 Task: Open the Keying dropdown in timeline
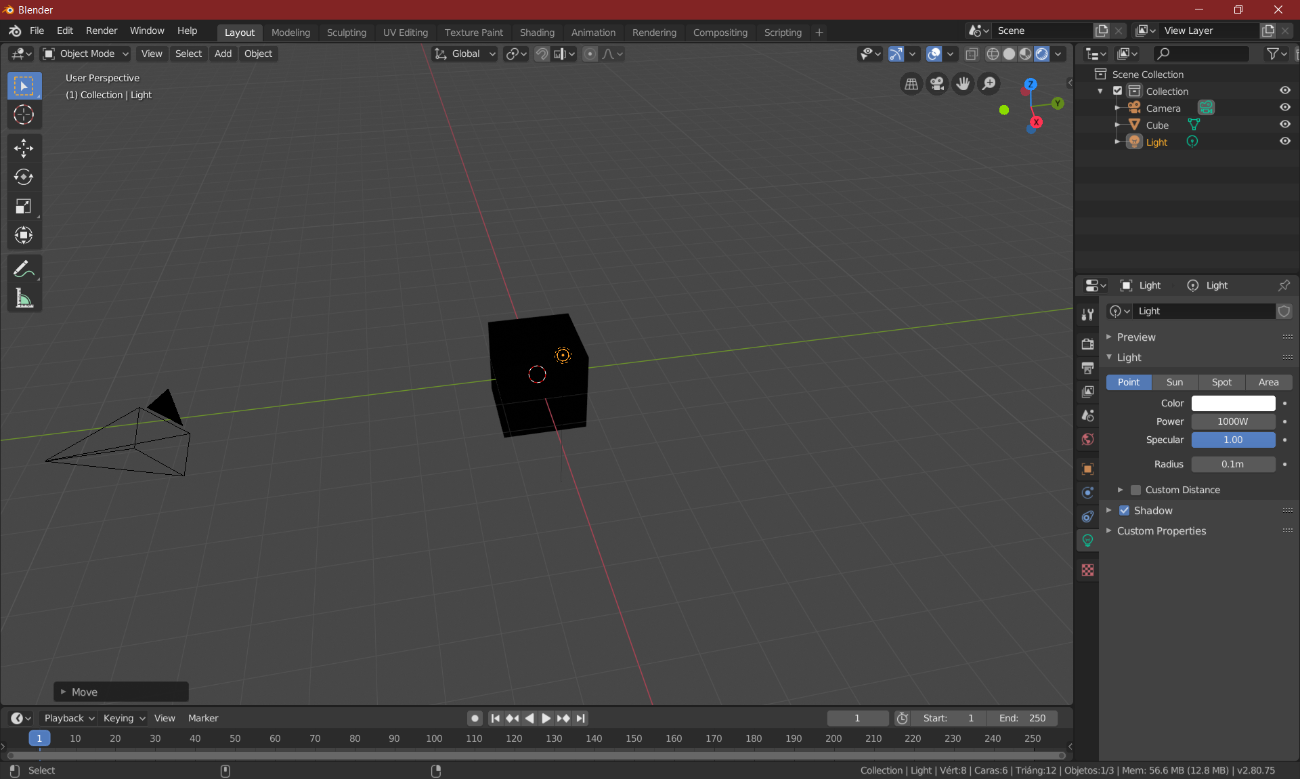[x=123, y=718]
